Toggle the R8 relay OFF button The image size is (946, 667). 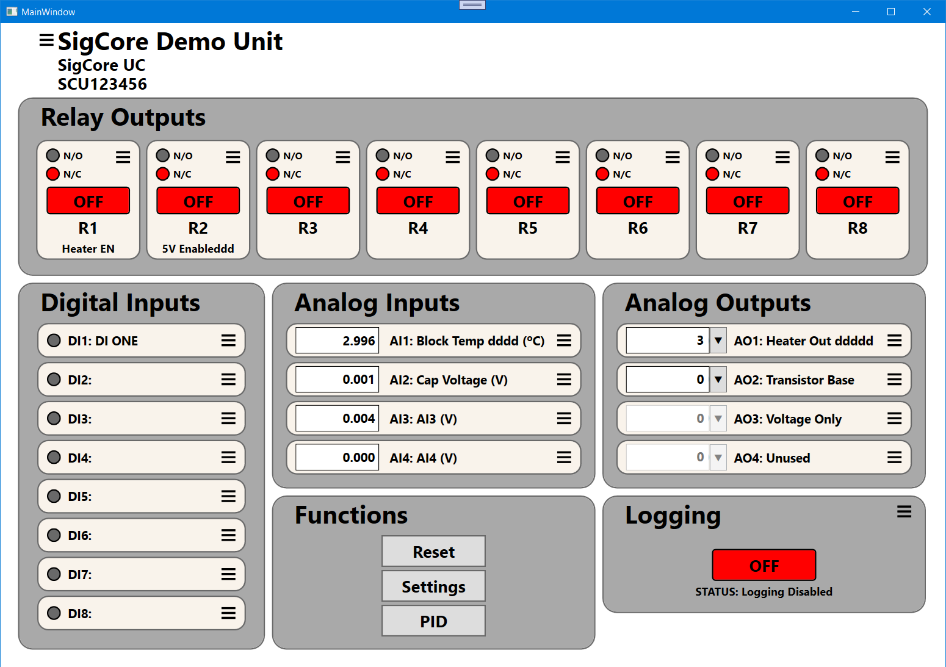coord(858,201)
